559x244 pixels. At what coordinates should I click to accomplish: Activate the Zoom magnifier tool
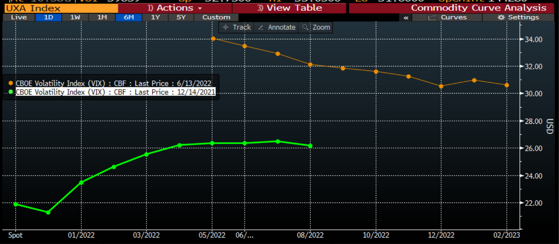(316, 27)
